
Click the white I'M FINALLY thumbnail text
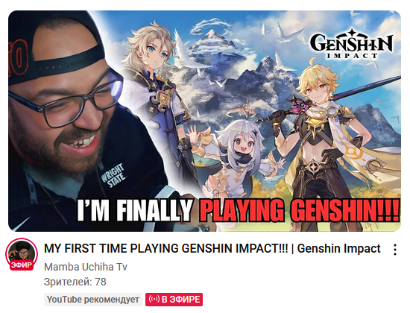(134, 210)
